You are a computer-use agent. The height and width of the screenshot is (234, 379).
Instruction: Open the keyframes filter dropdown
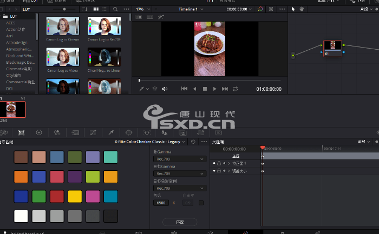364,142
